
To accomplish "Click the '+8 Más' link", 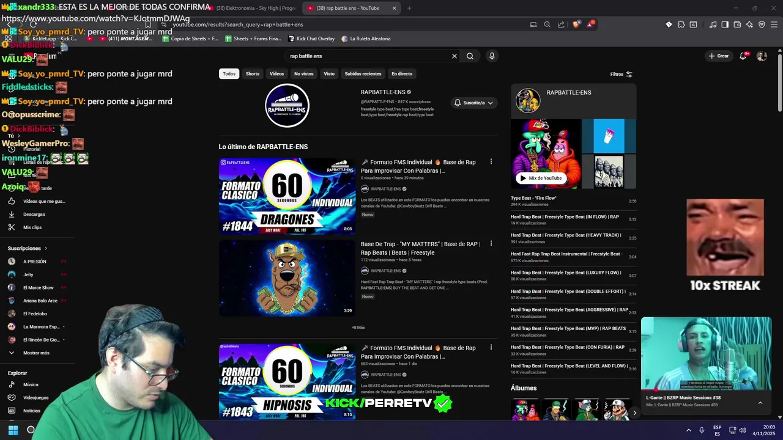I will pos(358,328).
